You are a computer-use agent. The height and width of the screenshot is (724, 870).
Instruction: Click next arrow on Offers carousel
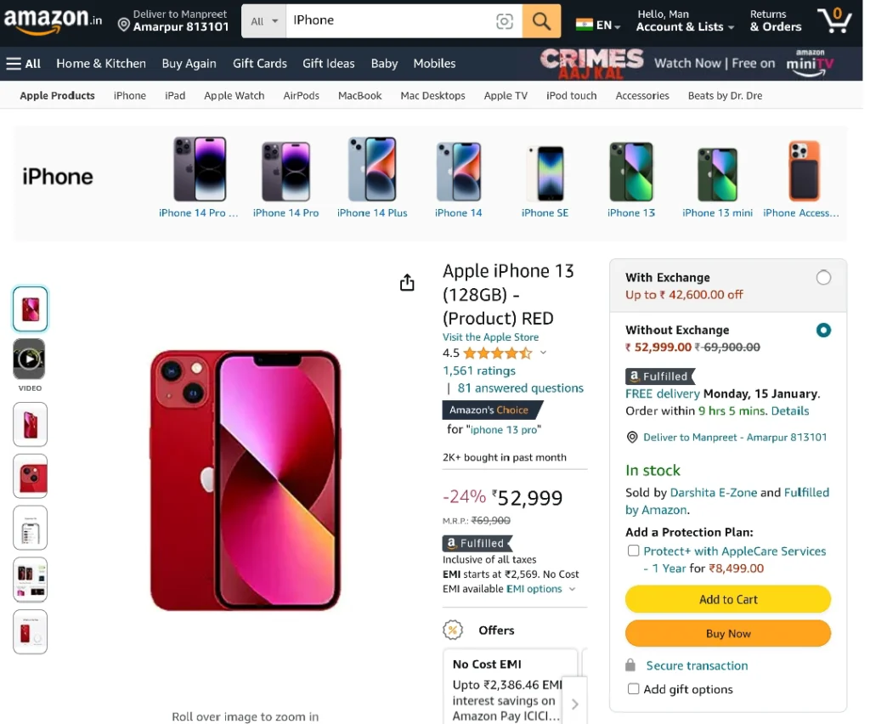pyautogui.click(x=575, y=704)
